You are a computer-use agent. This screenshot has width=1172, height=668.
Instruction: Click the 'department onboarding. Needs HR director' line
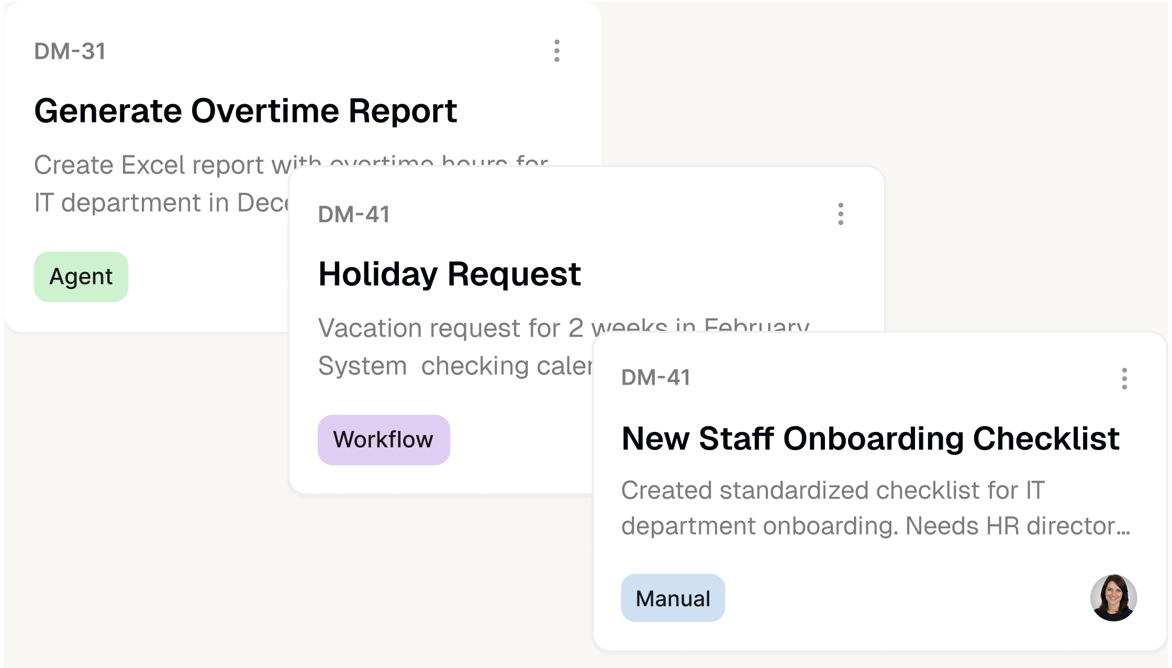click(874, 526)
